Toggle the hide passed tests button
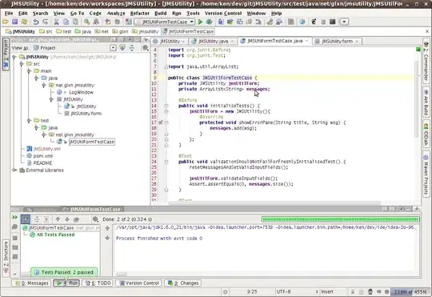 pos(26,219)
